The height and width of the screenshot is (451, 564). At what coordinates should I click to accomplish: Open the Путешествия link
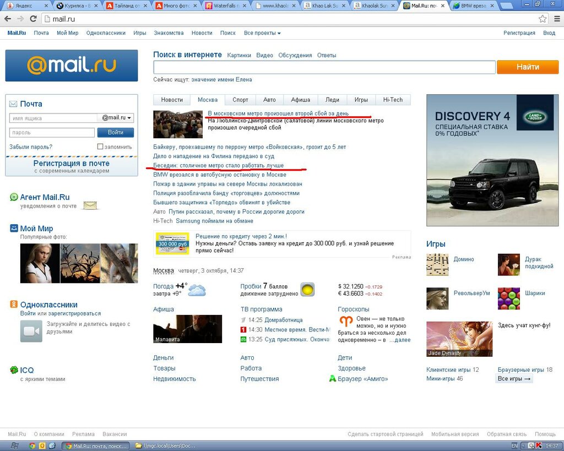tap(259, 379)
